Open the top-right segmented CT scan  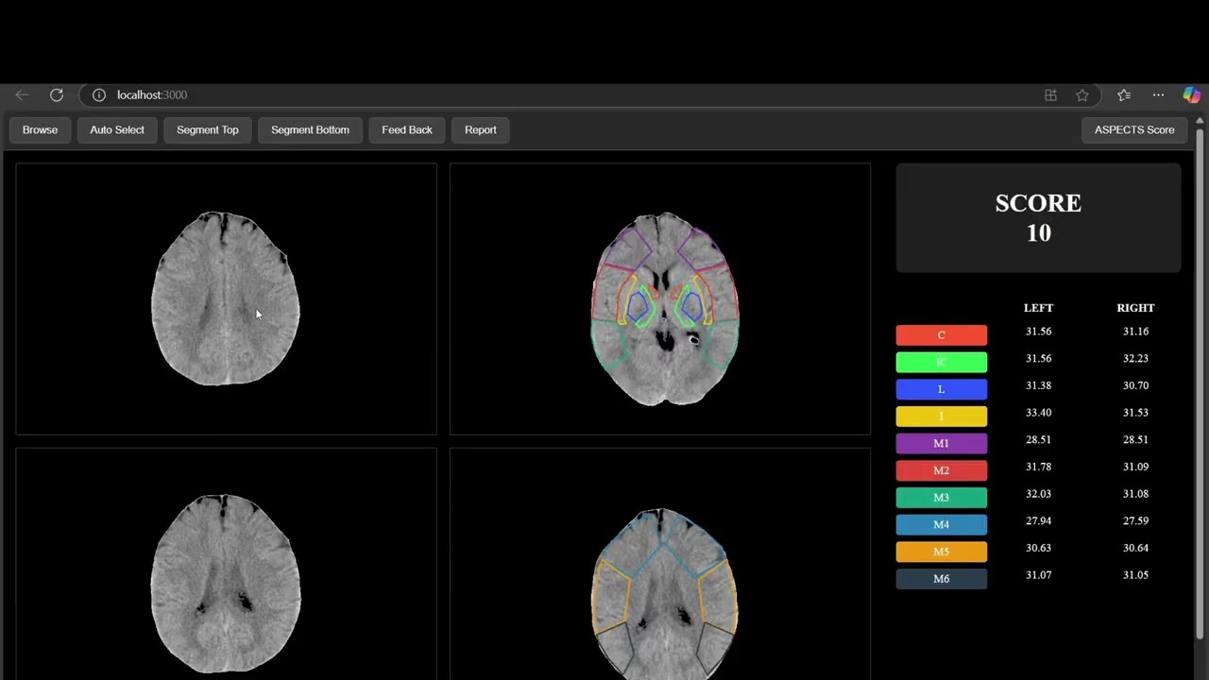(x=660, y=298)
